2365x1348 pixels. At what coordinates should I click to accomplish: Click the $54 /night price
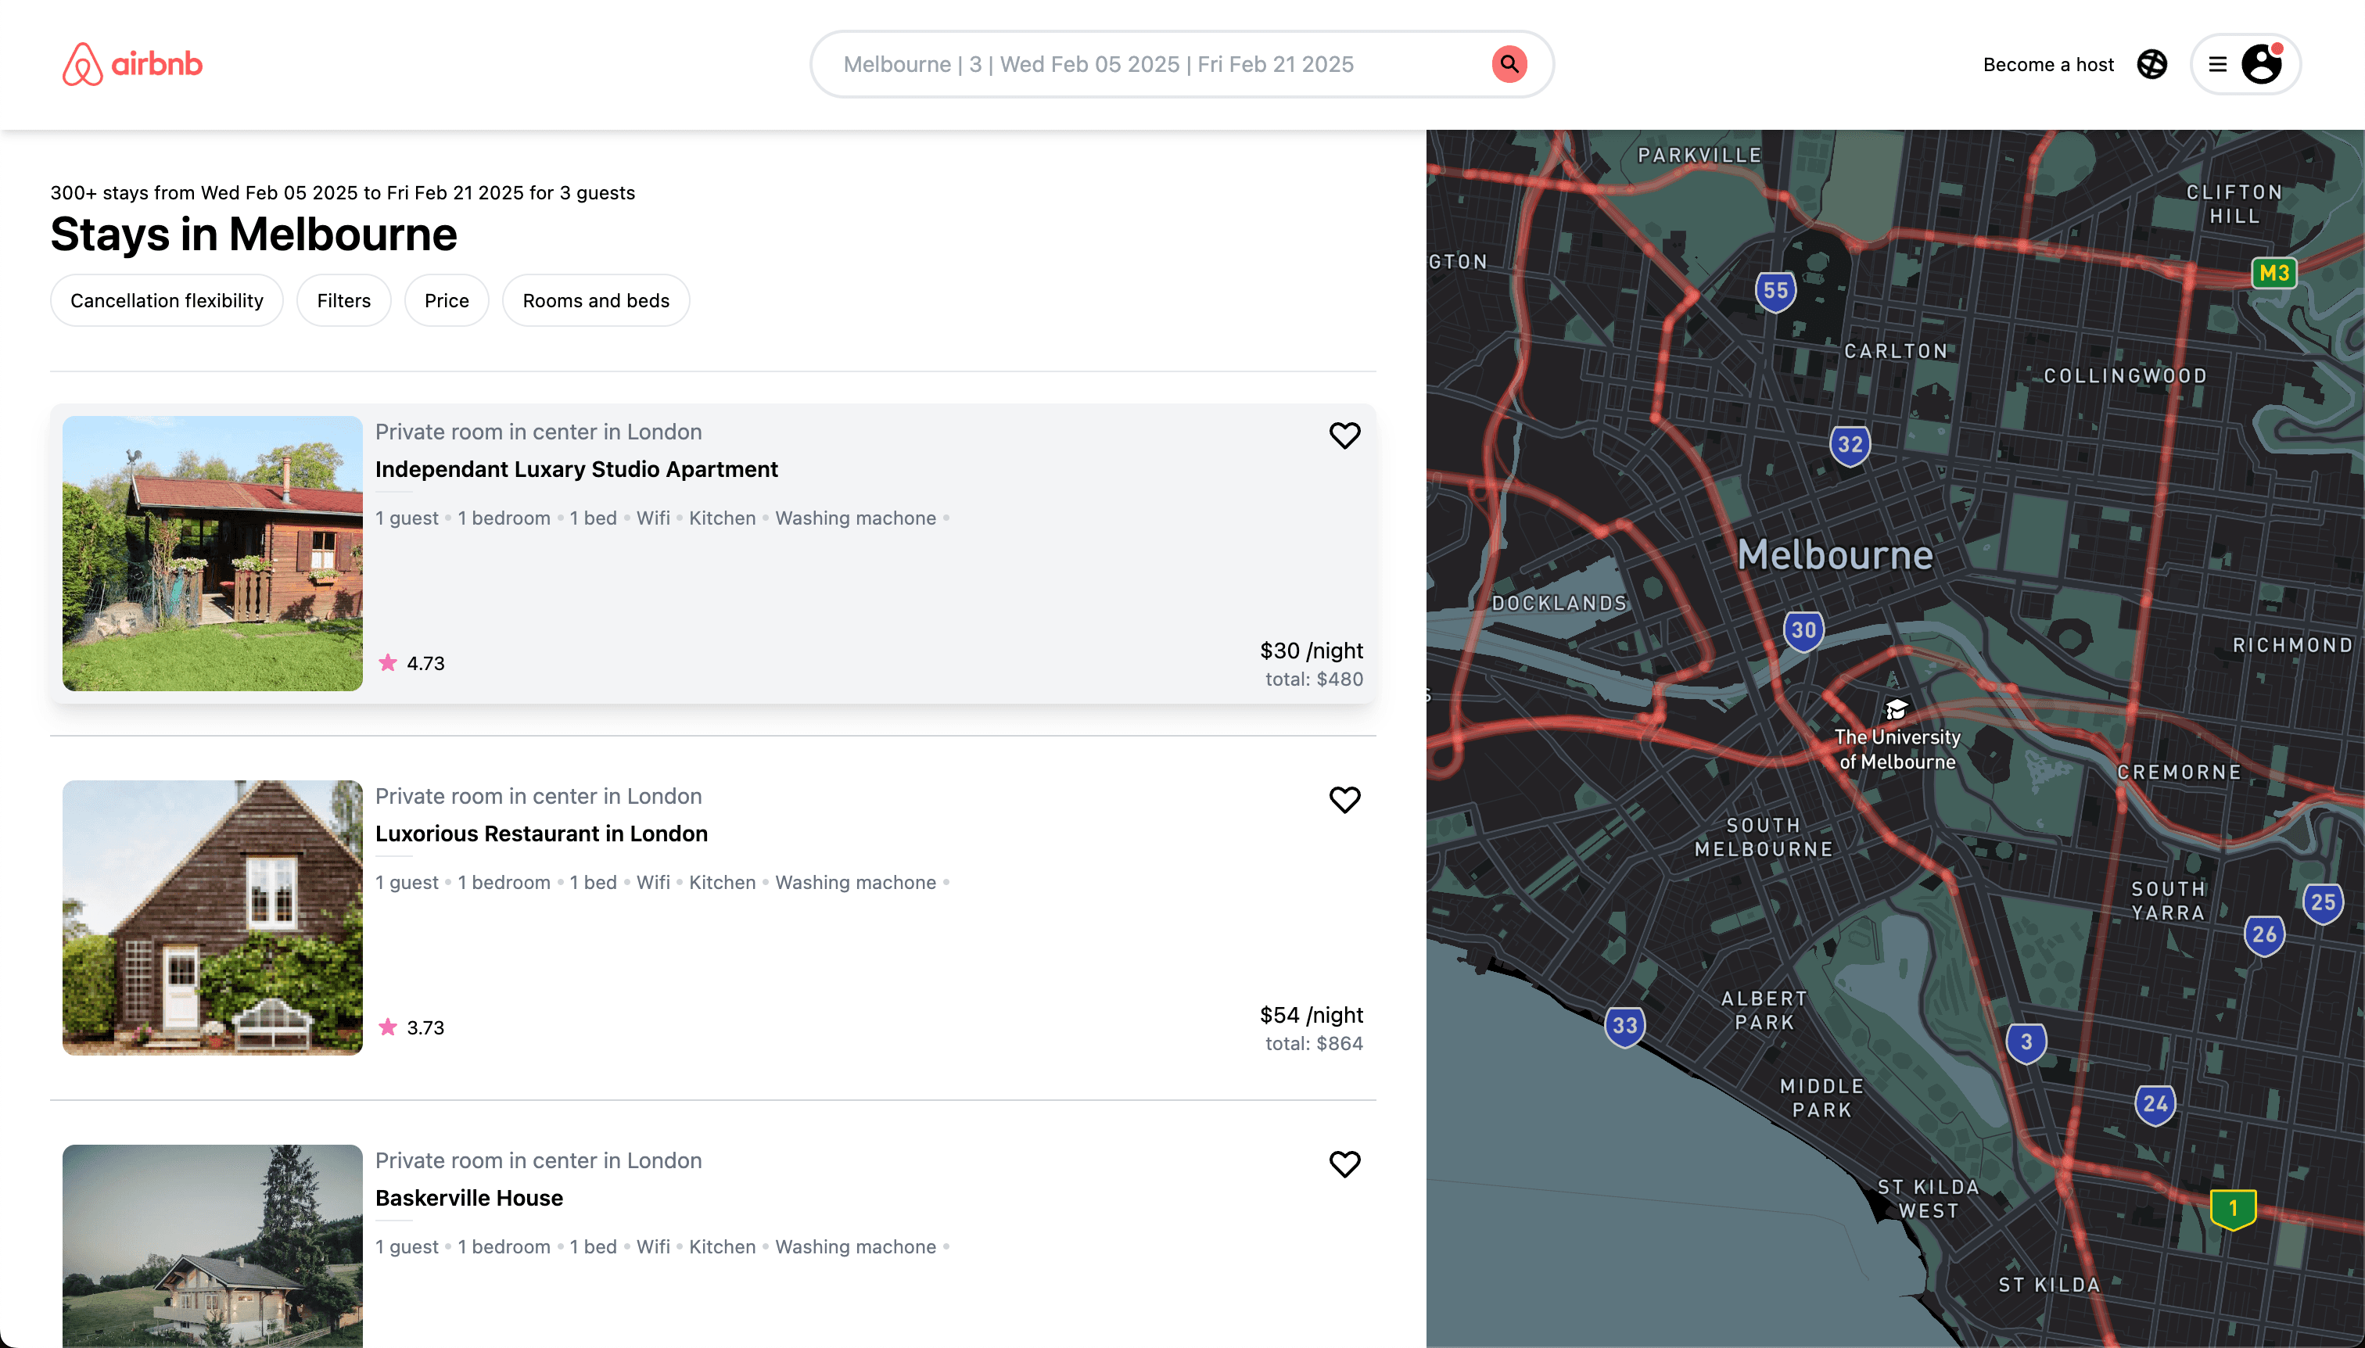(1310, 1015)
